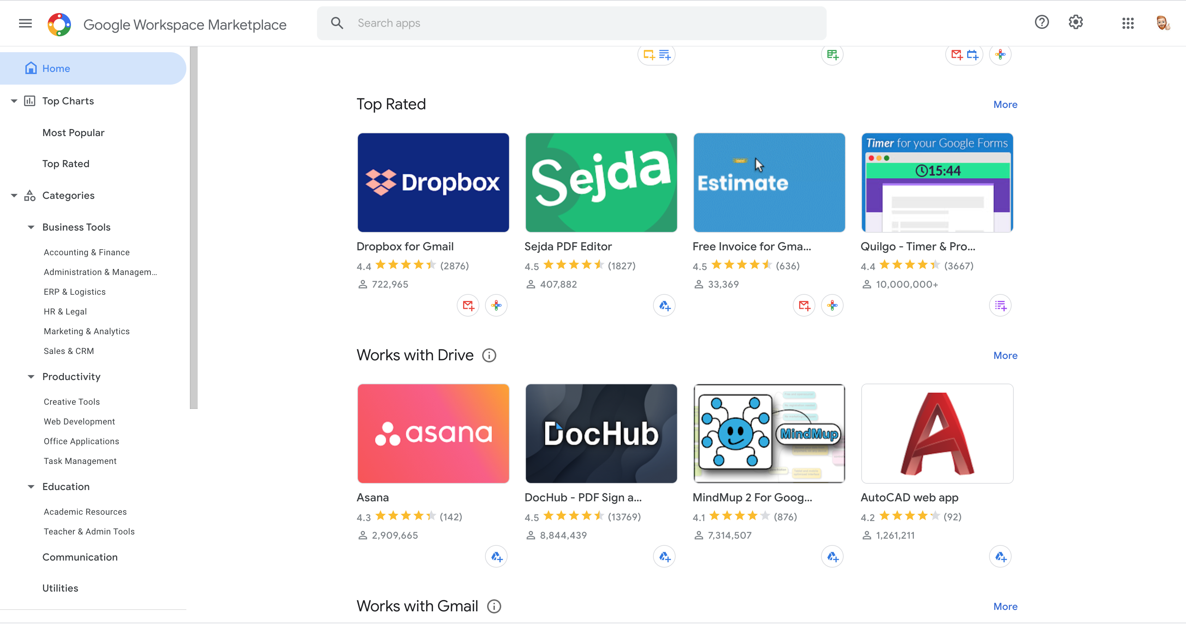Click the Drive icon under DocHub
Screen dimensions: 1186x624
coord(664,557)
